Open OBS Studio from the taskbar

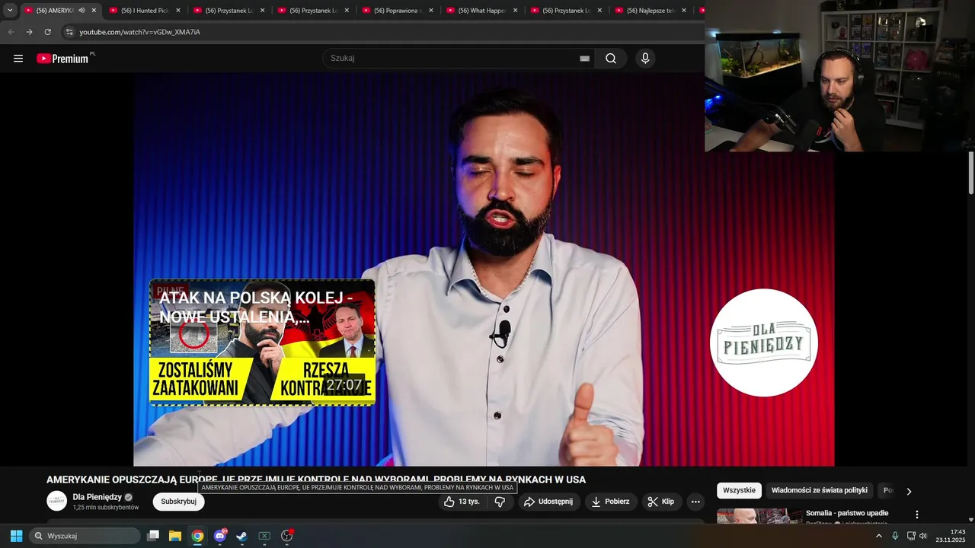tap(287, 536)
